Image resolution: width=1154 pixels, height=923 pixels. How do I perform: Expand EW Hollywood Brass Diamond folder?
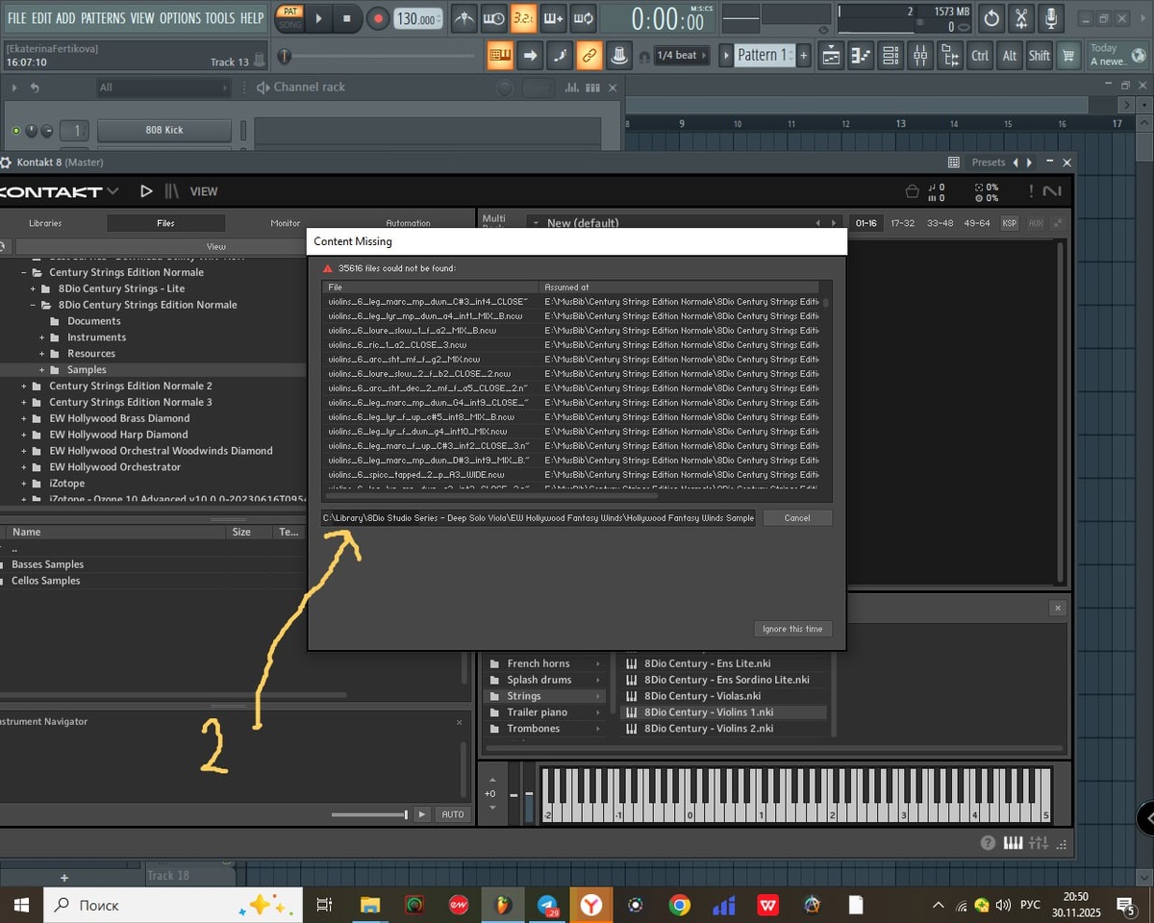click(24, 418)
